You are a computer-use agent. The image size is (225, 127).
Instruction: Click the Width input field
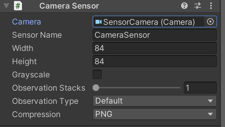pyautogui.click(x=155, y=48)
